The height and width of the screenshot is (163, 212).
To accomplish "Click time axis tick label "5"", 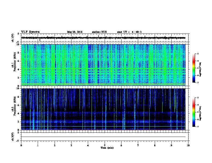I will click(105, 145).
